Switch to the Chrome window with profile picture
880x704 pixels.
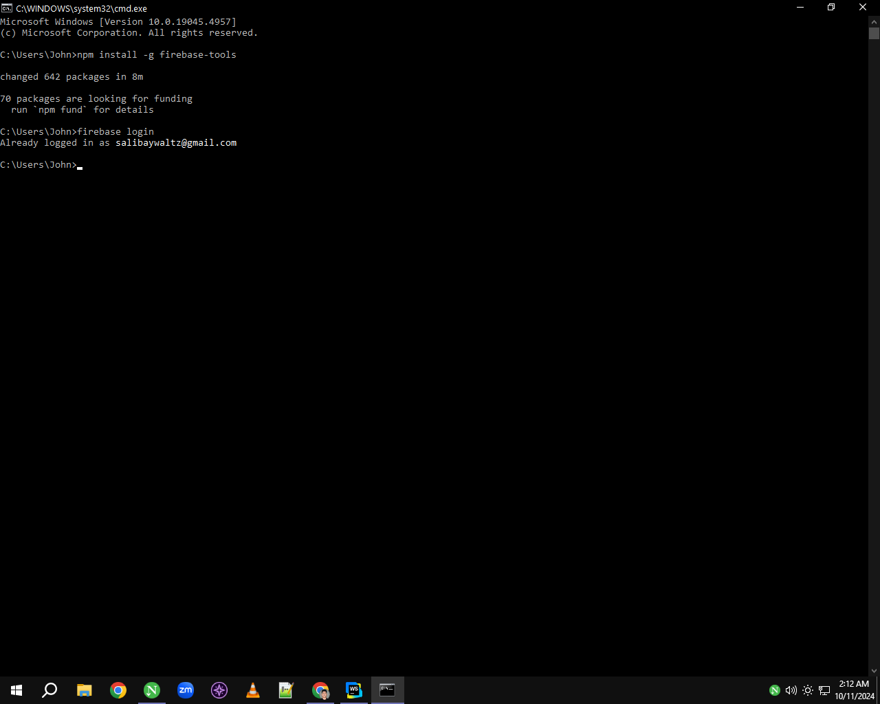coord(320,690)
